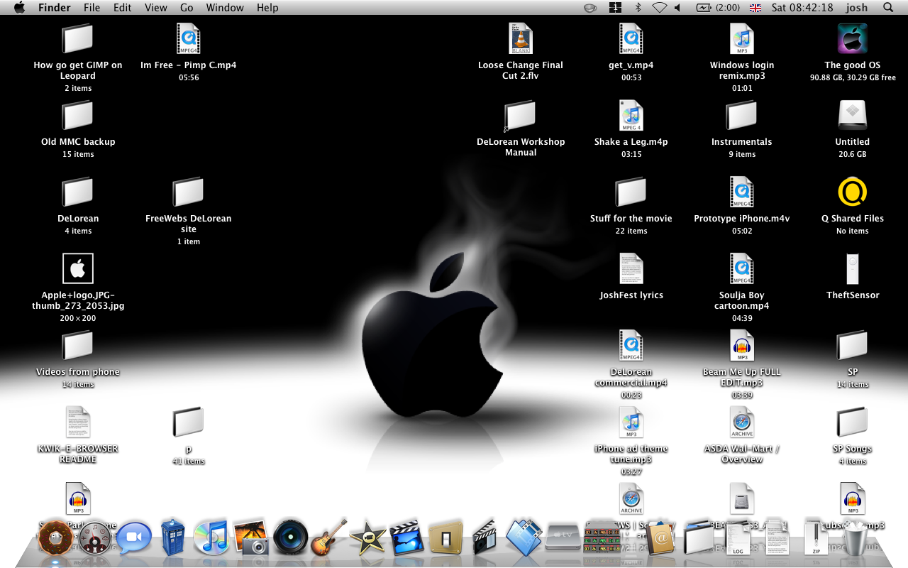This screenshot has width=908, height=568.
Task: Select the Im Free - Pimp C.mp4 file
Action: [x=189, y=38]
